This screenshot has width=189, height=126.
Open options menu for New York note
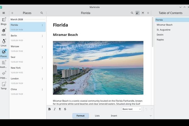[42, 68]
